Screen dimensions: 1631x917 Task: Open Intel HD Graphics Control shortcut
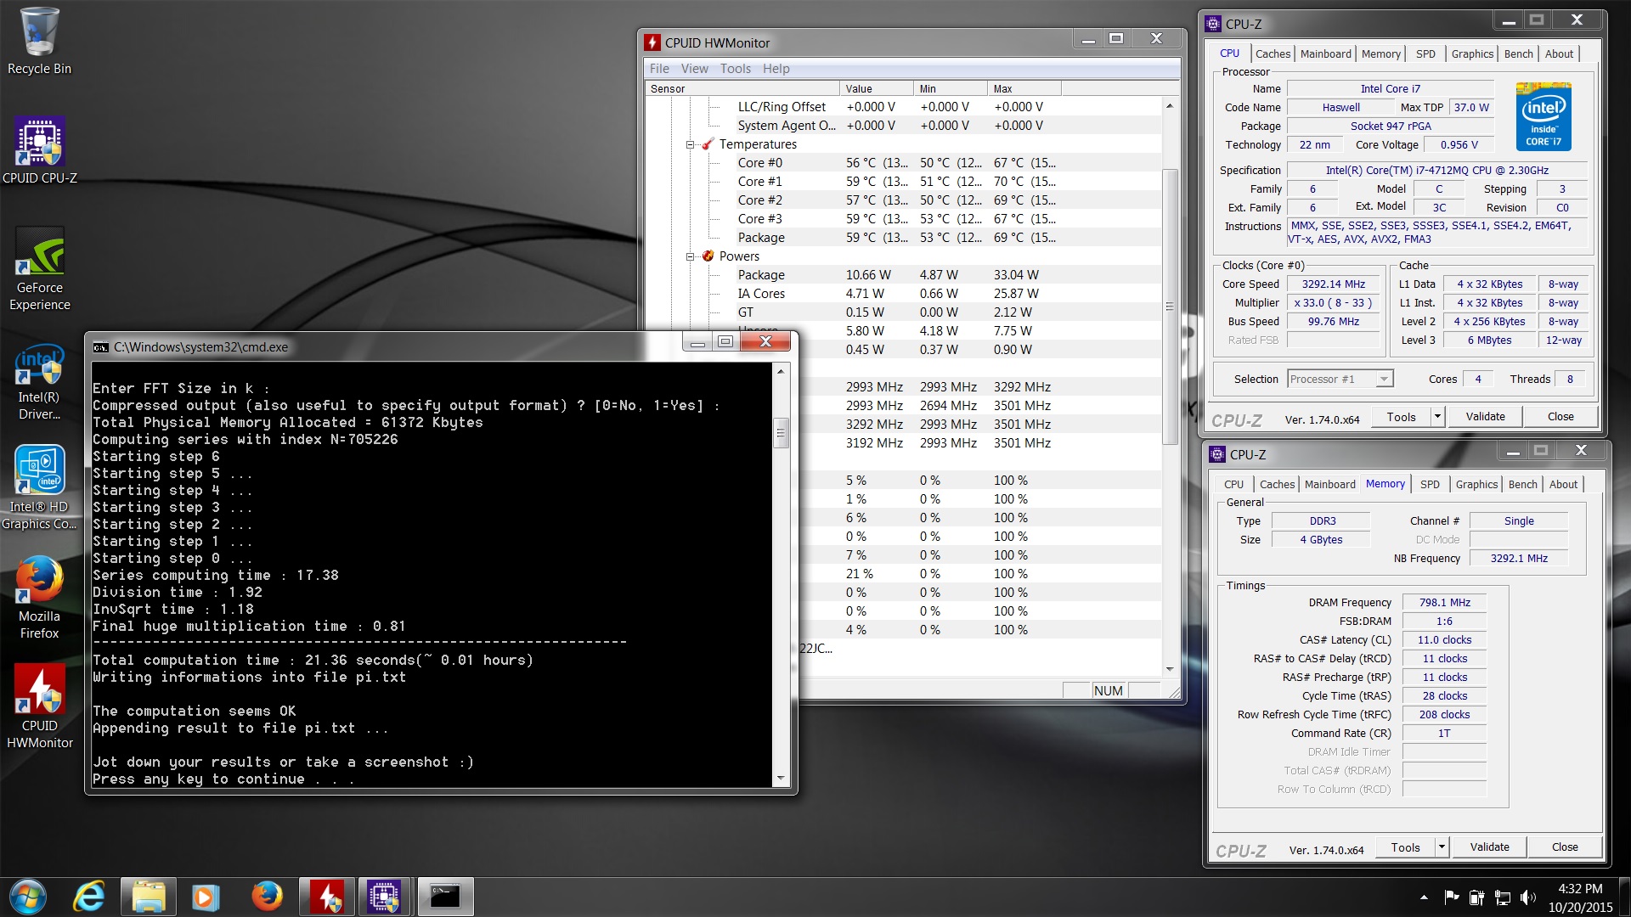point(39,488)
